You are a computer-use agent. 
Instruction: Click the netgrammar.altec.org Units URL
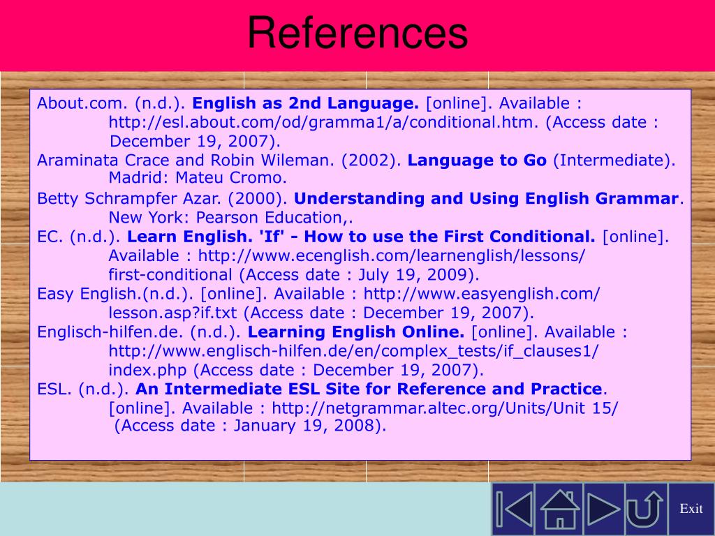445,408
